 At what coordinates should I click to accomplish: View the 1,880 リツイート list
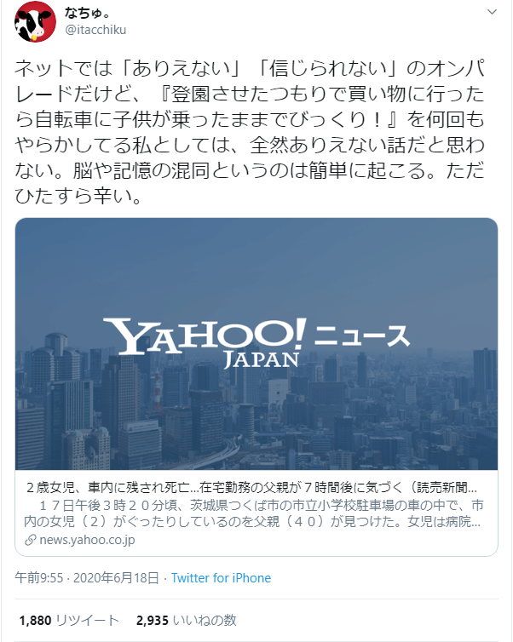[x=69, y=621]
